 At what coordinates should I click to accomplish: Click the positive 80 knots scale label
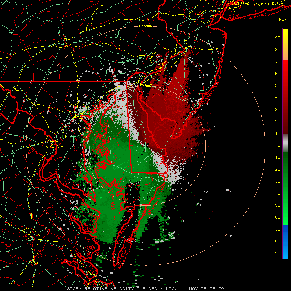pos(278,49)
